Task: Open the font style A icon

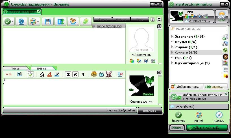Action: coord(42,74)
